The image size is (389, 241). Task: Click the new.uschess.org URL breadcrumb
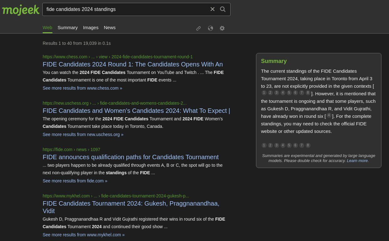115,103
